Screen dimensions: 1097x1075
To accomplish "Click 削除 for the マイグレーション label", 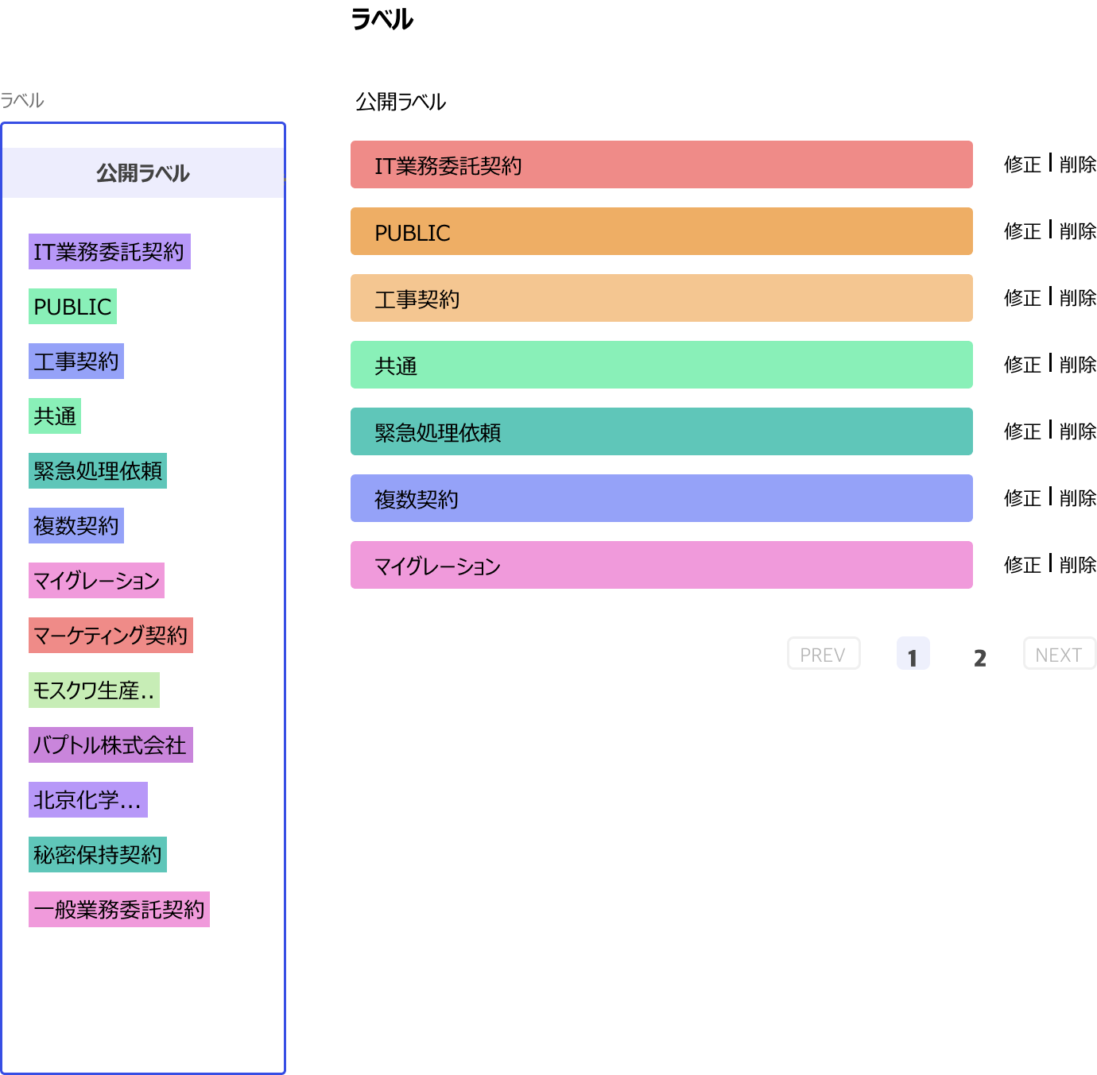I will (1077, 565).
